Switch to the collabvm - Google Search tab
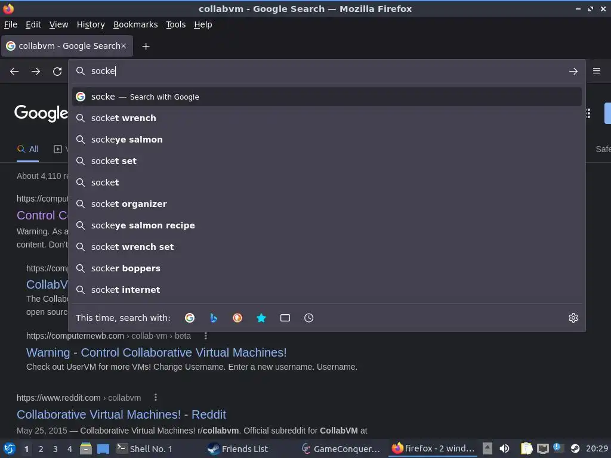This screenshot has height=458, width=611. point(67,46)
